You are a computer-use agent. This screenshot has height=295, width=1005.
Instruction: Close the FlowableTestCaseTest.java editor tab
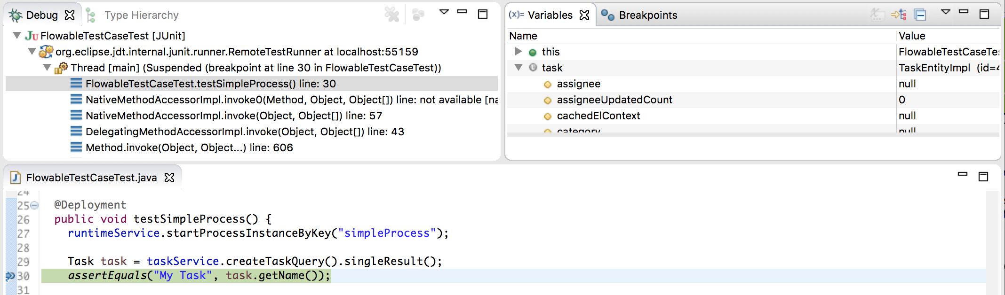pyautogui.click(x=169, y=178)
